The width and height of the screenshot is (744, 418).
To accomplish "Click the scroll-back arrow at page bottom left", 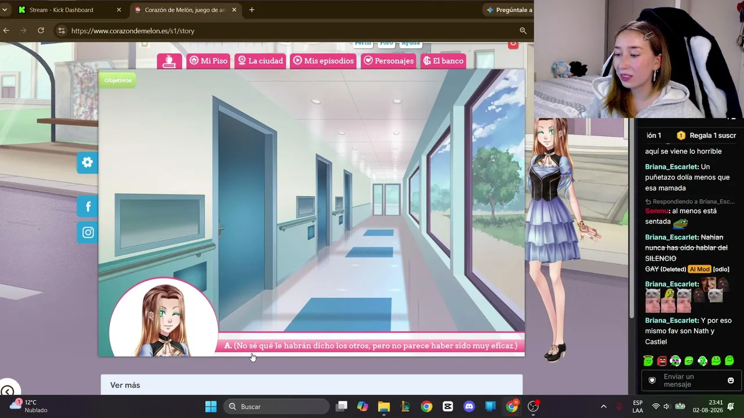I will point(7,391).
